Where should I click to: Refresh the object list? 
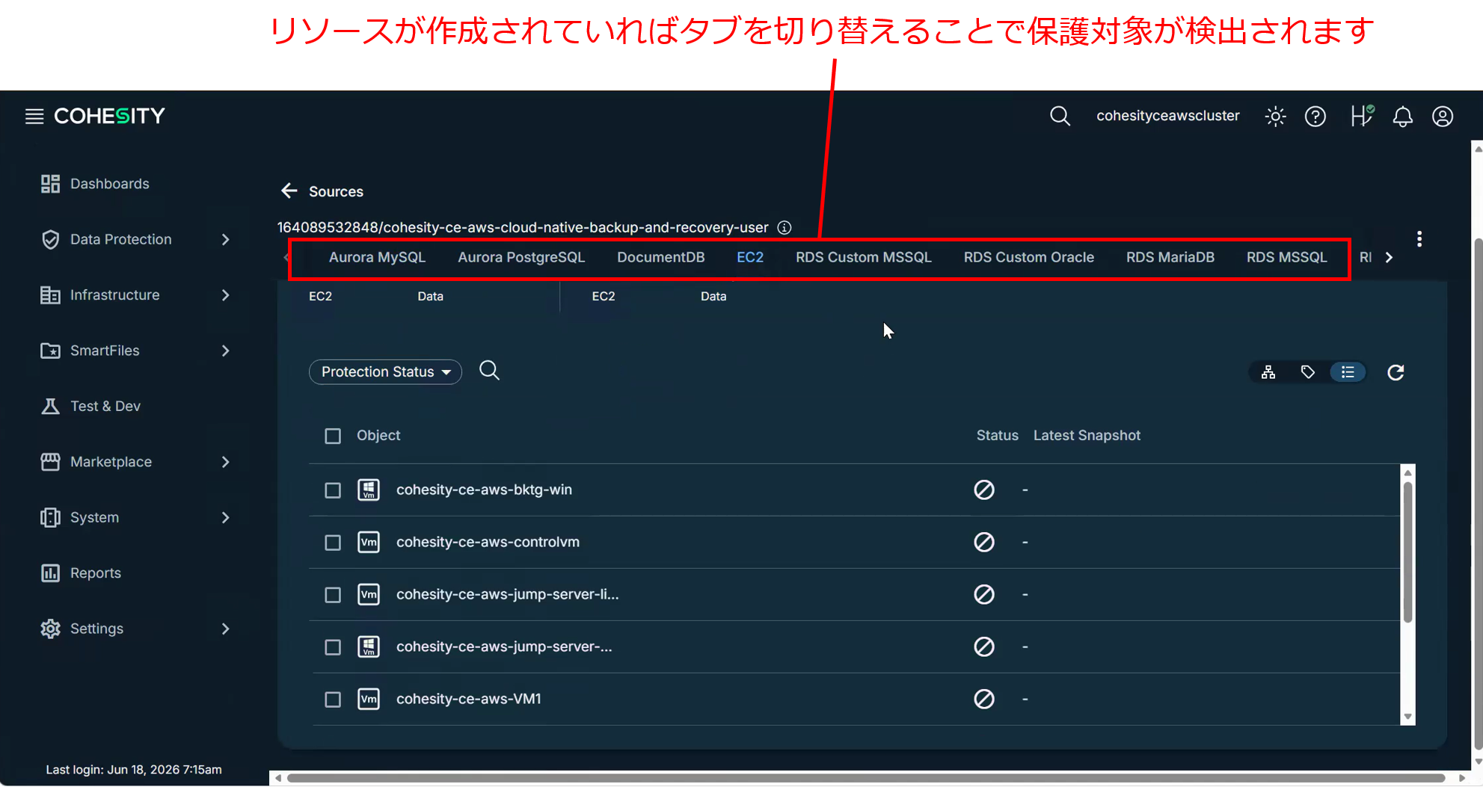click(x=1396, y=372)
